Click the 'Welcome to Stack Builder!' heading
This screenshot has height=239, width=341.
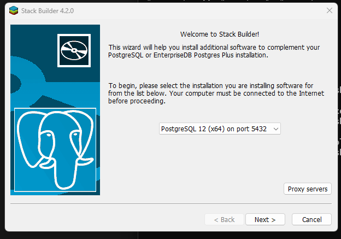tap(220, 34)
